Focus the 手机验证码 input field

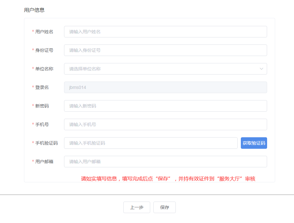pyautogui.click(x=151, y=143)
